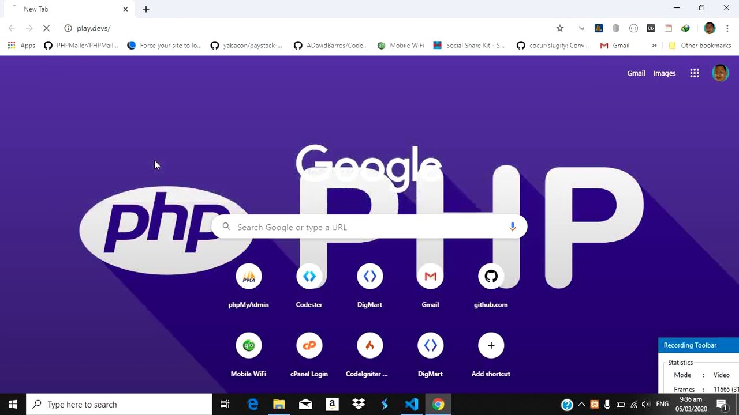Launch Microsoft Edge from taskbar
The width and height of the screenshot is (739, 415).
pos(252,405)
